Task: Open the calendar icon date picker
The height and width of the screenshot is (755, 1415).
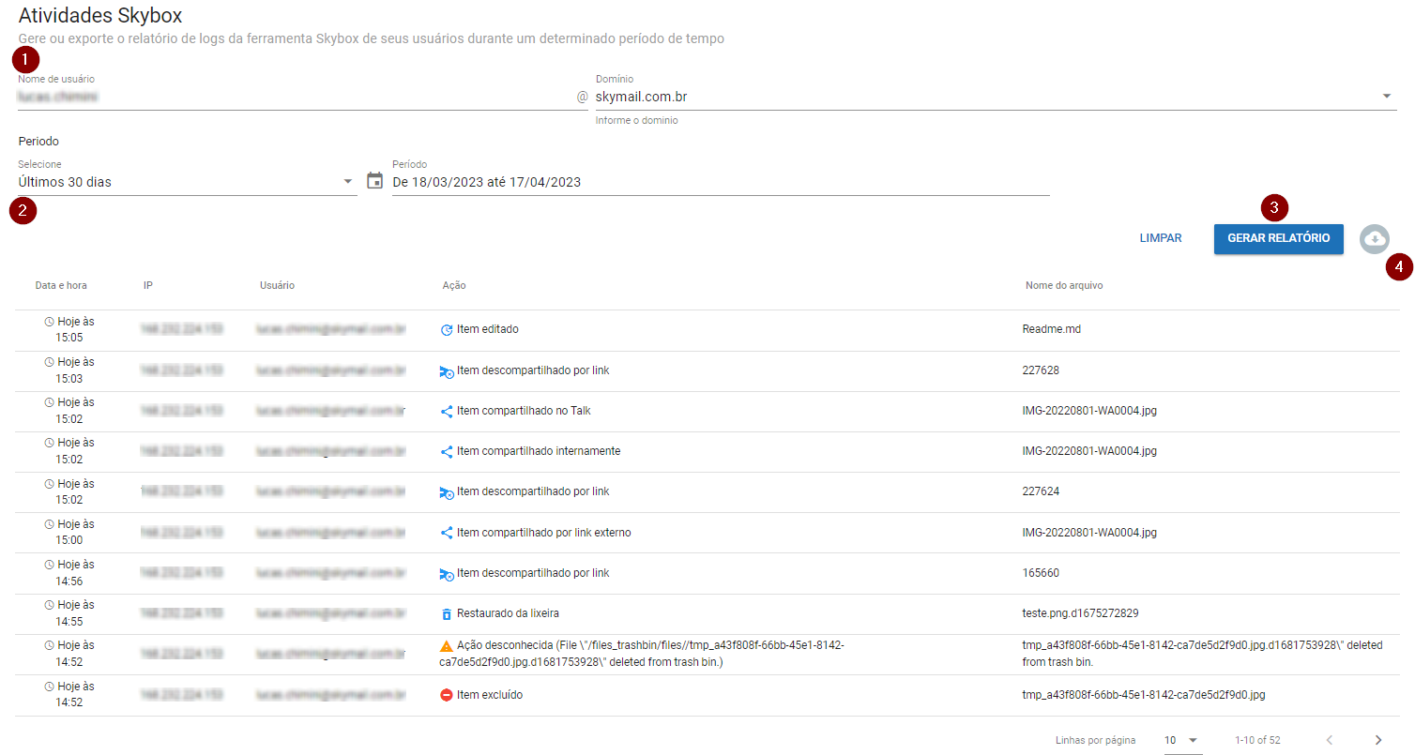Action: [x=374, y=181]
